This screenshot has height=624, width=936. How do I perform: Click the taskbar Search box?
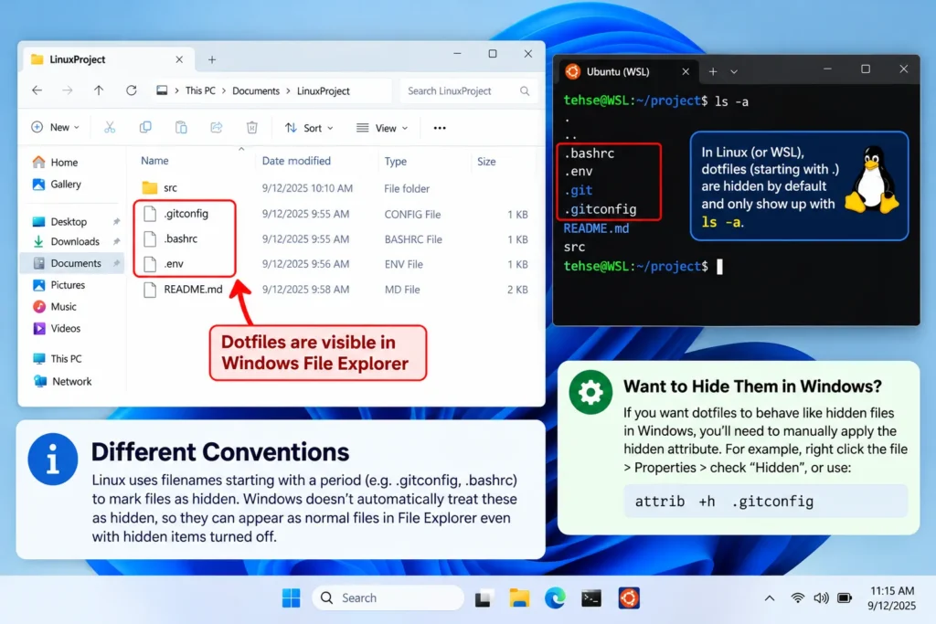coord(388,598)
